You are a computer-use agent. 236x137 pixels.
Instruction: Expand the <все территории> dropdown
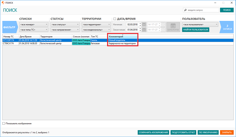(x=96, y=24)
